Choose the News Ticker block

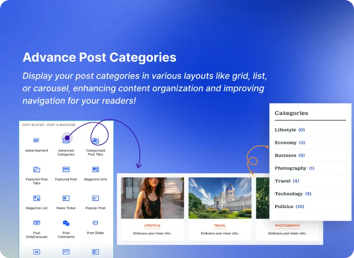(x=66, y=199)
